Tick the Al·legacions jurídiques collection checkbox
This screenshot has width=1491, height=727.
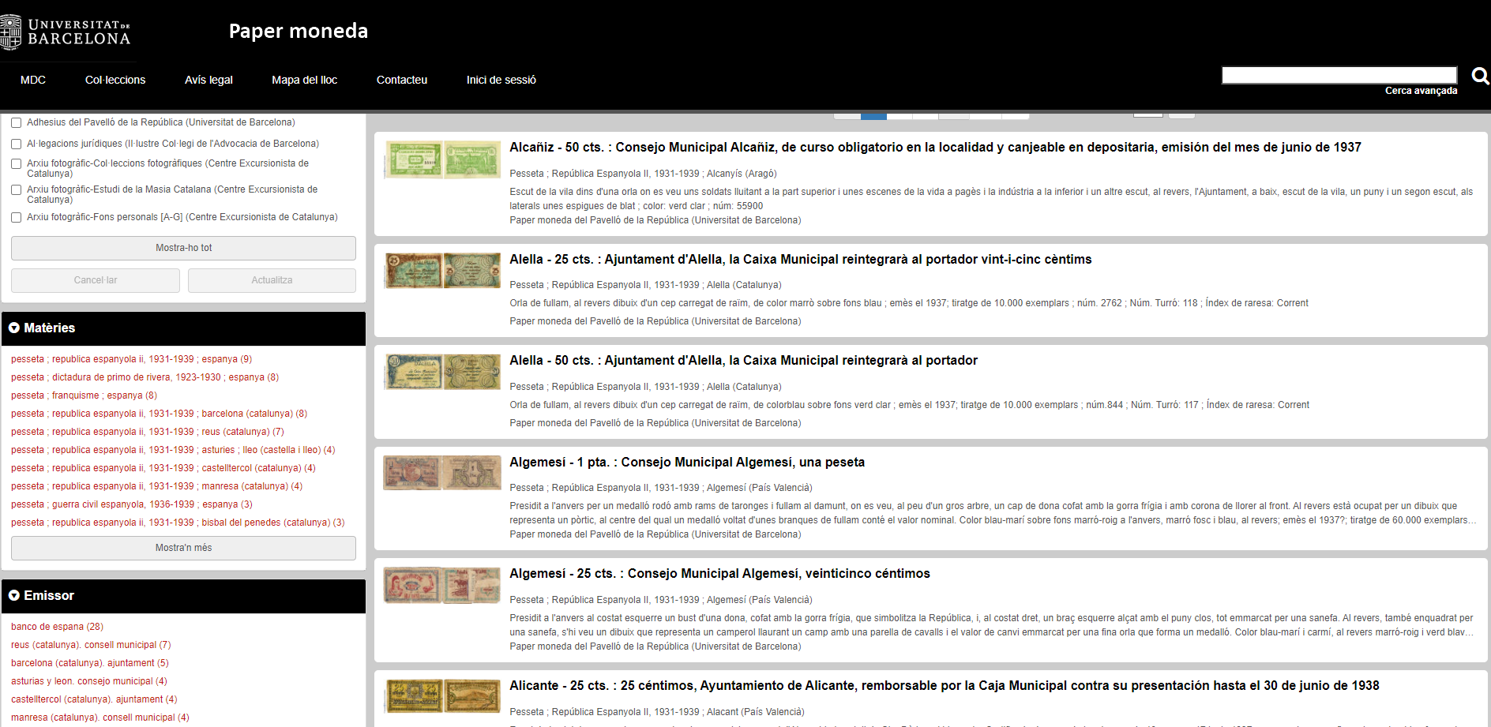coord(16,144)
